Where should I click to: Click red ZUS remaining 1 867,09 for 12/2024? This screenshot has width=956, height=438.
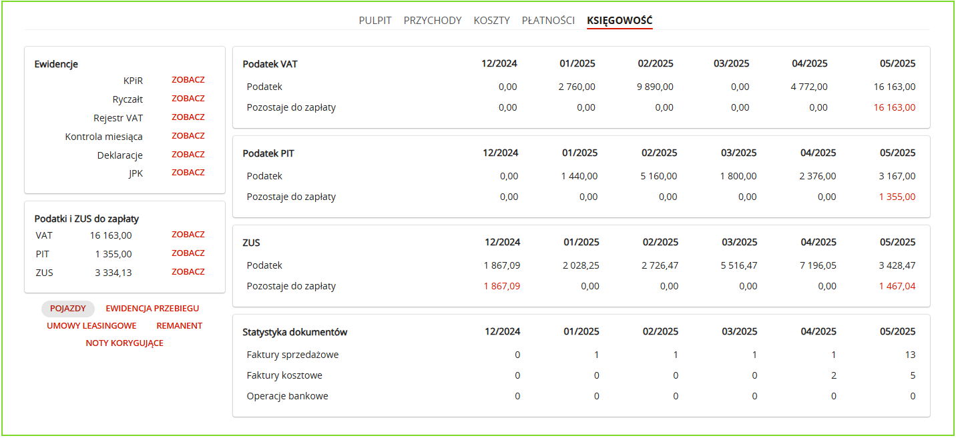[502, 286]
